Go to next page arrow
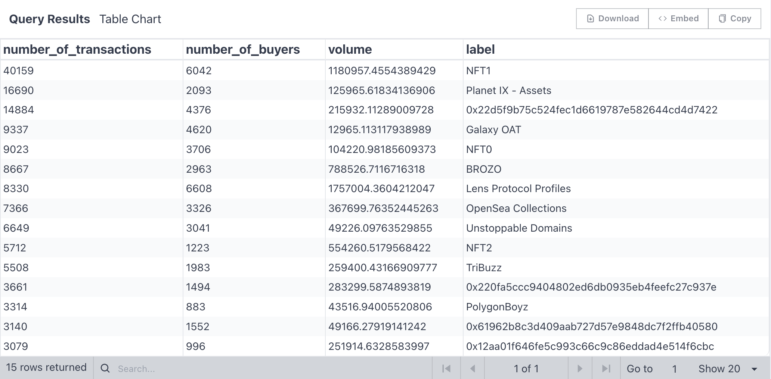Screen dimensions: 771x379 point(580,369)
